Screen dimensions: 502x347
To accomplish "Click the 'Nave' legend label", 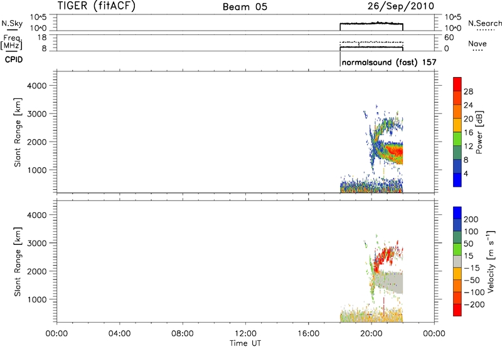I will (478, 43).
